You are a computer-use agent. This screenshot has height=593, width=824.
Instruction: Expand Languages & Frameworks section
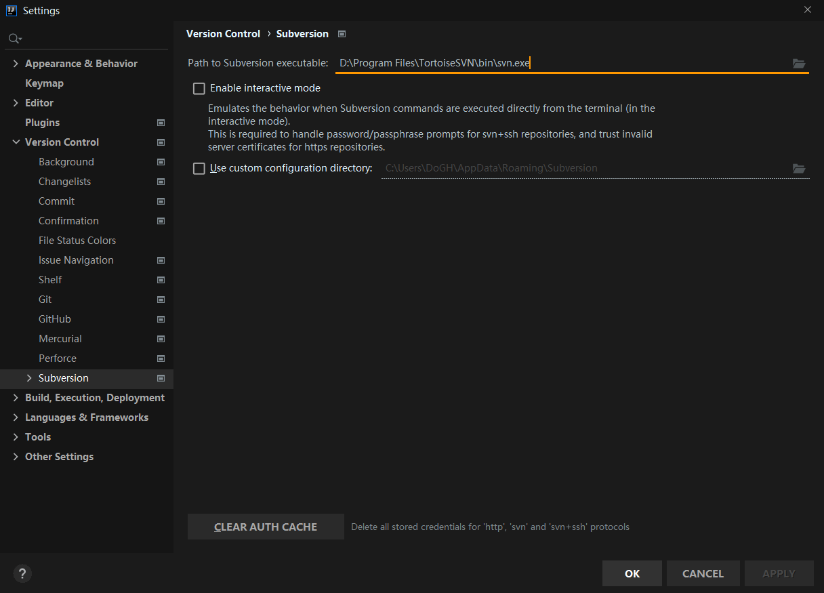pyautogui.click(x=16, y=417)
